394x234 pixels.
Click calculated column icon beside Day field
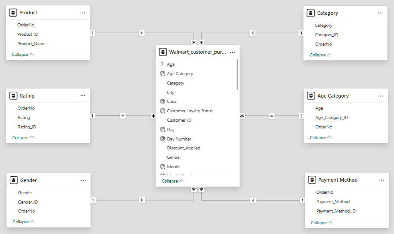coord(163,130)
